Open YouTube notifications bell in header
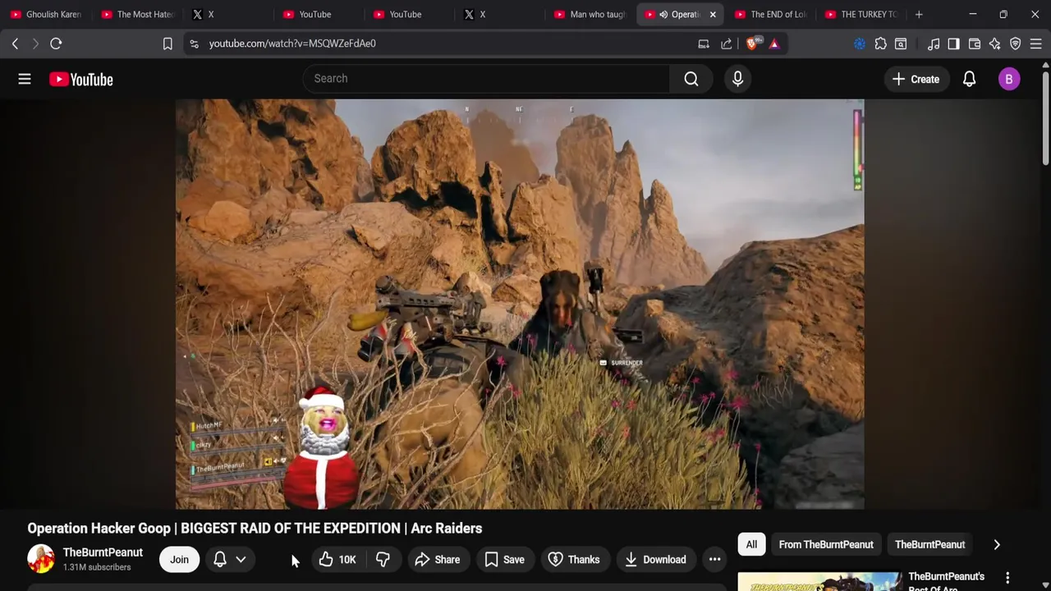 click(969, 79)
